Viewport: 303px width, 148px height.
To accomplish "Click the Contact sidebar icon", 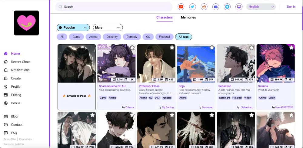I will click(6, 125).
